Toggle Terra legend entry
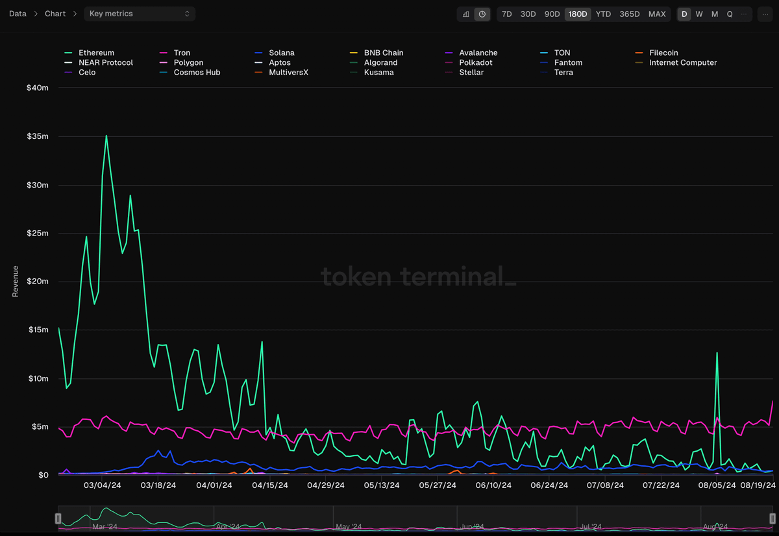779x536 pixels. click(556, 72)
